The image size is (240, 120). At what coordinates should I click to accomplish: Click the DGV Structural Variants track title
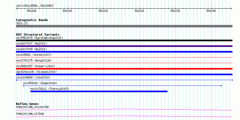coord(38,35)
